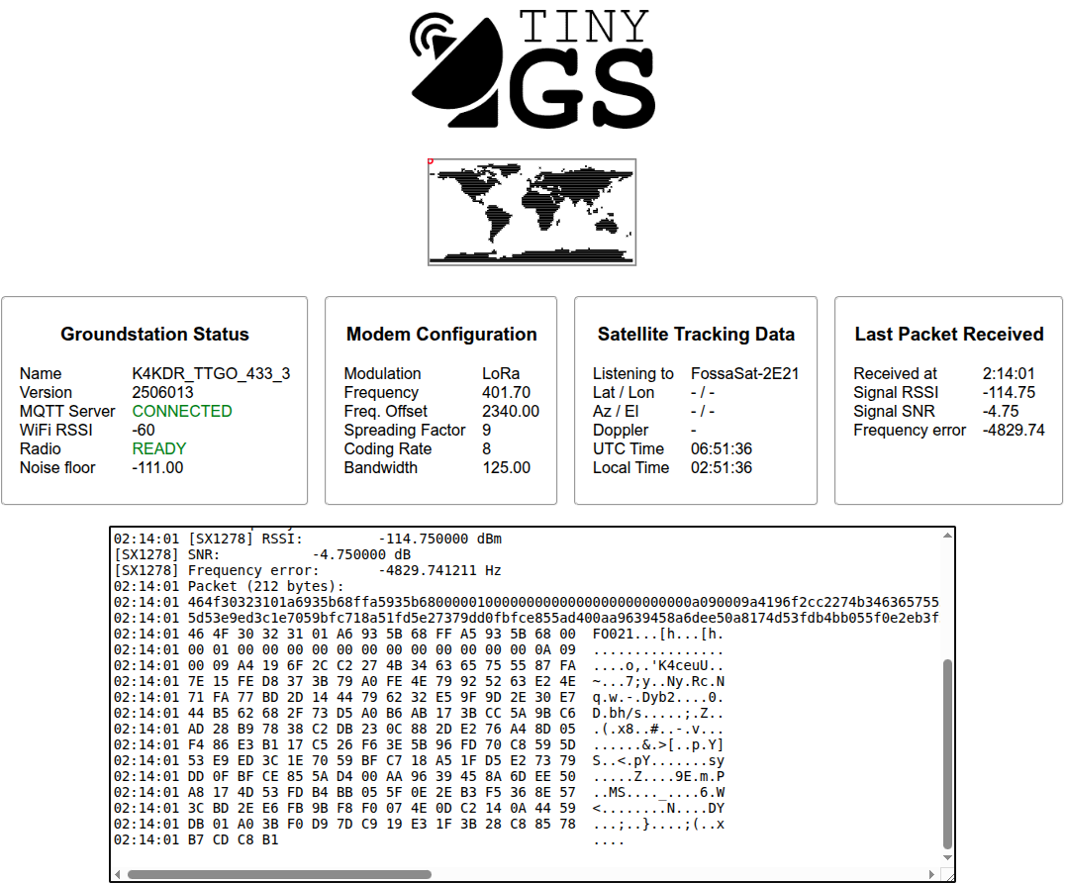
Task: Click the console vertical scrollbar thumb
Action: (947, 754)
